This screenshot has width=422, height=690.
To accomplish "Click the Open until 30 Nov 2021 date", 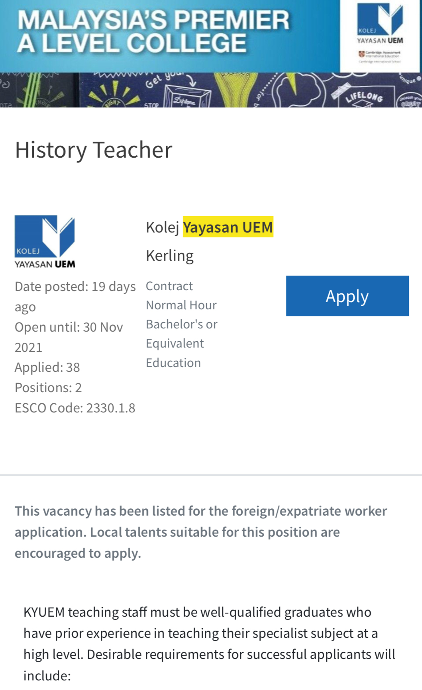I will (69, 337).
